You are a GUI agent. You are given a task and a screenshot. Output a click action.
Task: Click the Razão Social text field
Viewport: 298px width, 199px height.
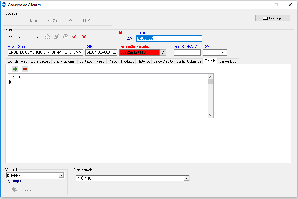45,52
